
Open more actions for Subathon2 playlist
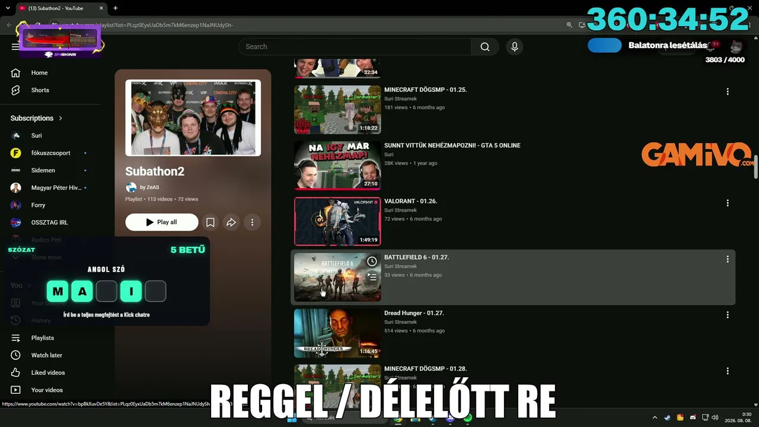click(252, 222)
